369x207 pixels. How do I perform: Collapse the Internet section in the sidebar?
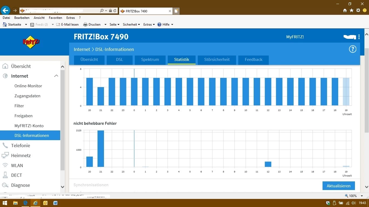click(56, 76)
